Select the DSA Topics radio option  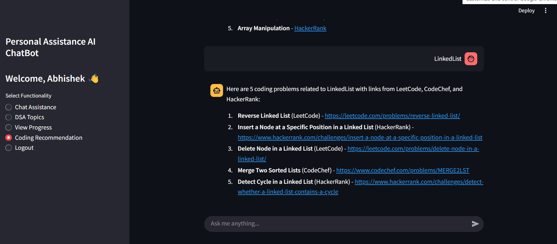[9, 117]
